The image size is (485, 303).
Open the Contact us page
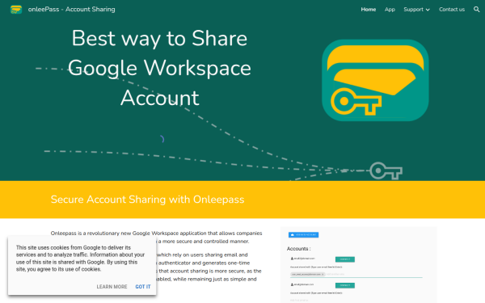(452, 9)
